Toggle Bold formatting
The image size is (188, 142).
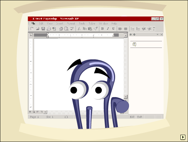click(102, 29)
